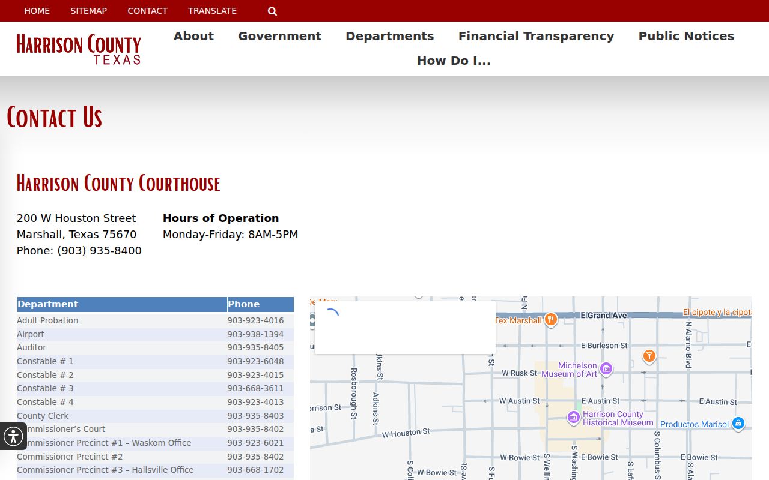Screen dimensions: 769x480
Task: Open the SITEMAP link
Action: coord(89,11)
